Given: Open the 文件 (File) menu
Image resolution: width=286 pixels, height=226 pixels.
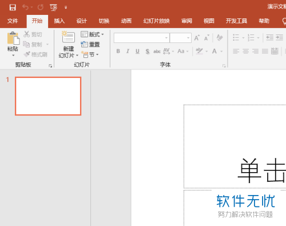Looking at the screenshot, I should [13, 21].
